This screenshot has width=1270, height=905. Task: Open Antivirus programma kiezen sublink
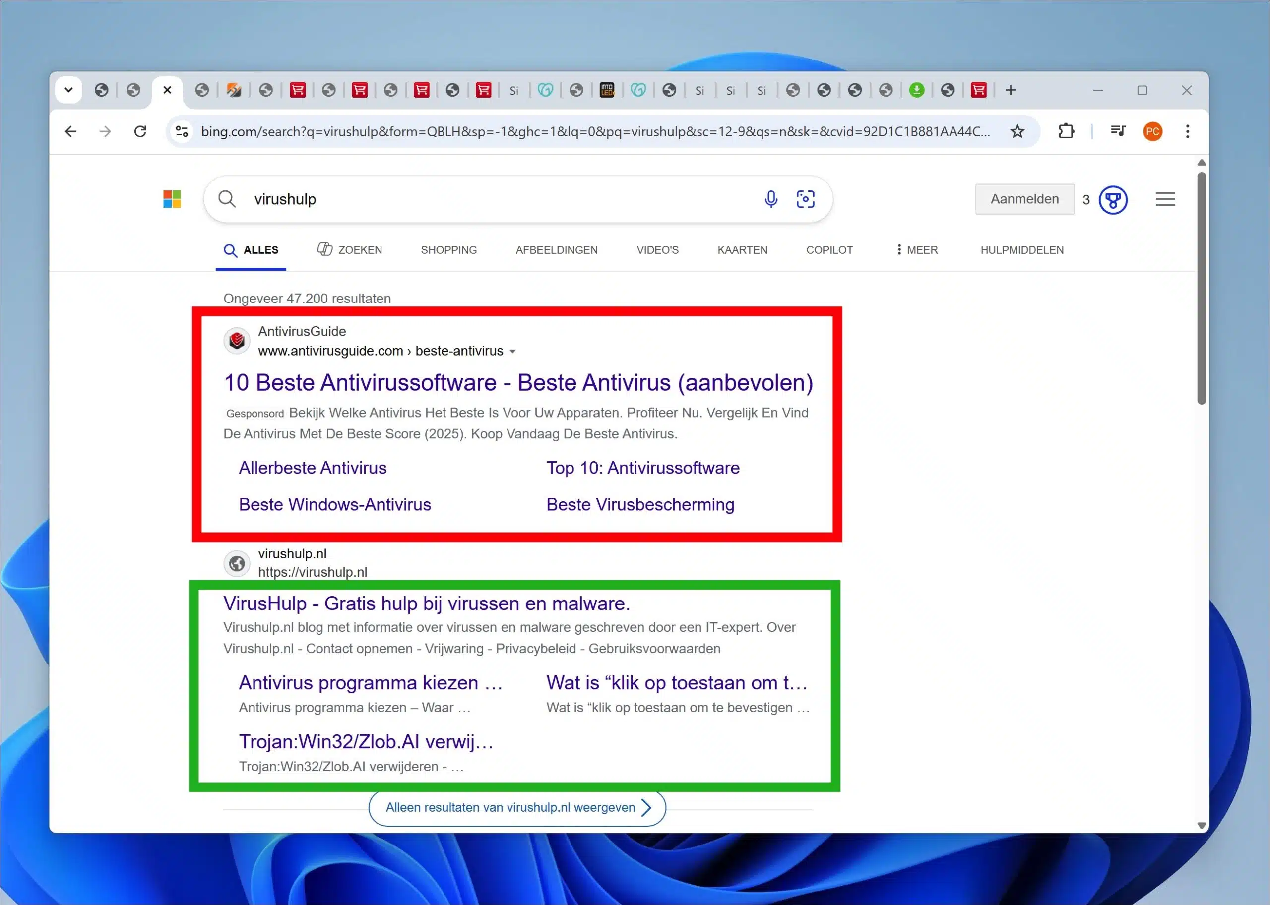pyautogui.click(x=371, y=683)
